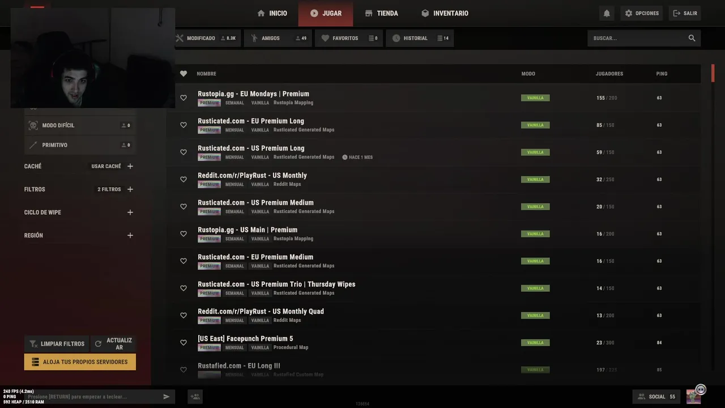The width and height of the screenshot is (725, 408).
Task: Click the server list scrollbar thumb
Action: [x=713, y=73]
